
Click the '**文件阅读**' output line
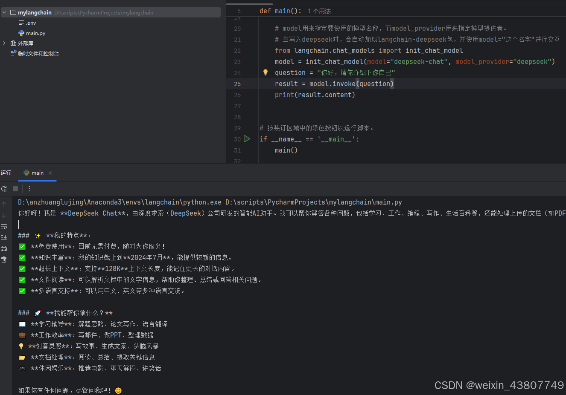140,280
